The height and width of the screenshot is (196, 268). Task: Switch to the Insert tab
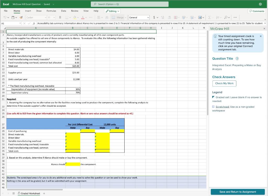pos(28,11)
